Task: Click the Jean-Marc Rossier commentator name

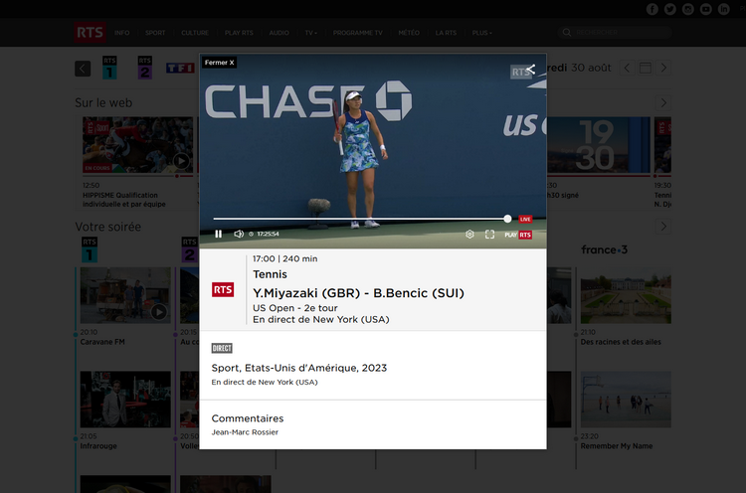Action: click(x=245, y=432)
